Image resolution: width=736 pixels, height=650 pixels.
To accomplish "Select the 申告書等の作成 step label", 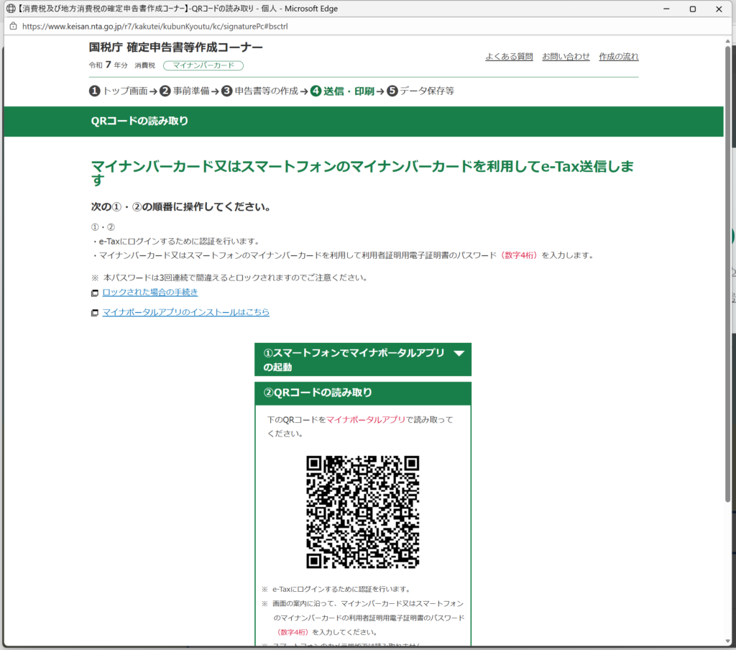I will pyautogui.click(x=266, y=91).
